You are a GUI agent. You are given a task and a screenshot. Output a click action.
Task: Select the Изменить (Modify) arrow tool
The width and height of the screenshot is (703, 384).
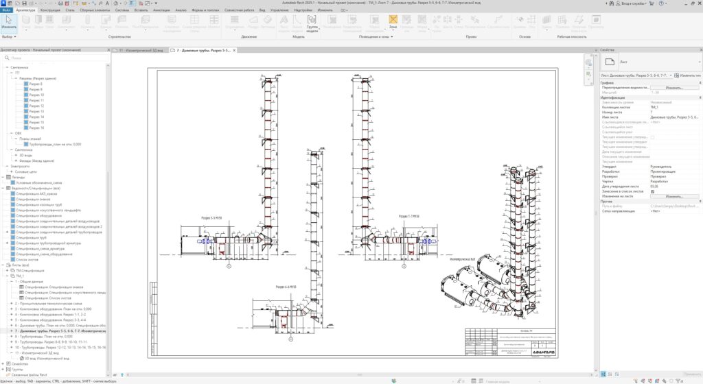click(x=8, y=23)
